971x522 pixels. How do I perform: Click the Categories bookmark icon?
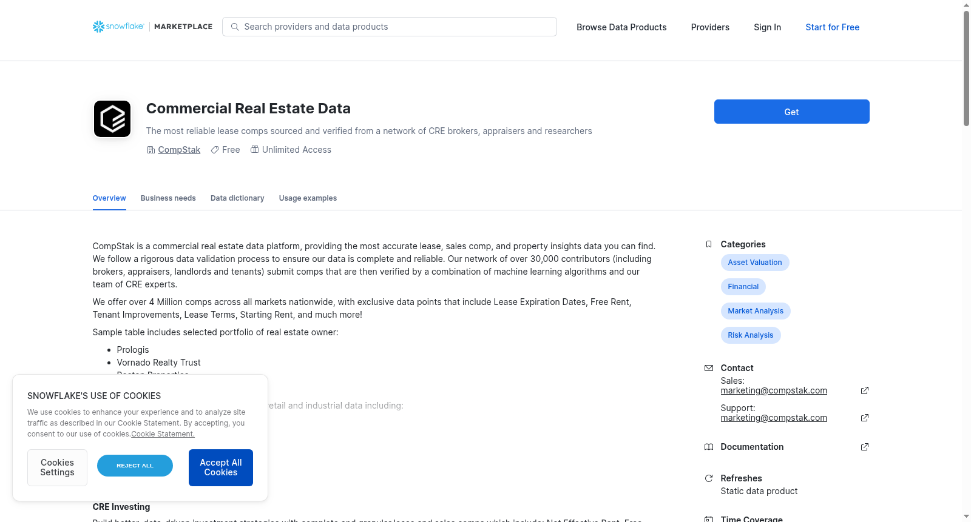[x=709, y=244]
